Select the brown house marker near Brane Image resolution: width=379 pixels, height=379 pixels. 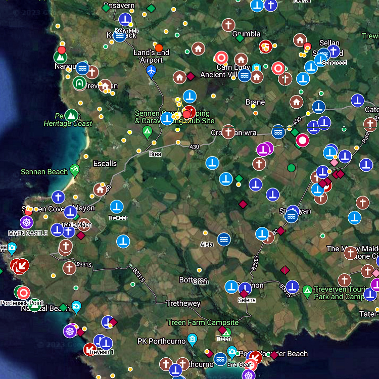point(296,102)
